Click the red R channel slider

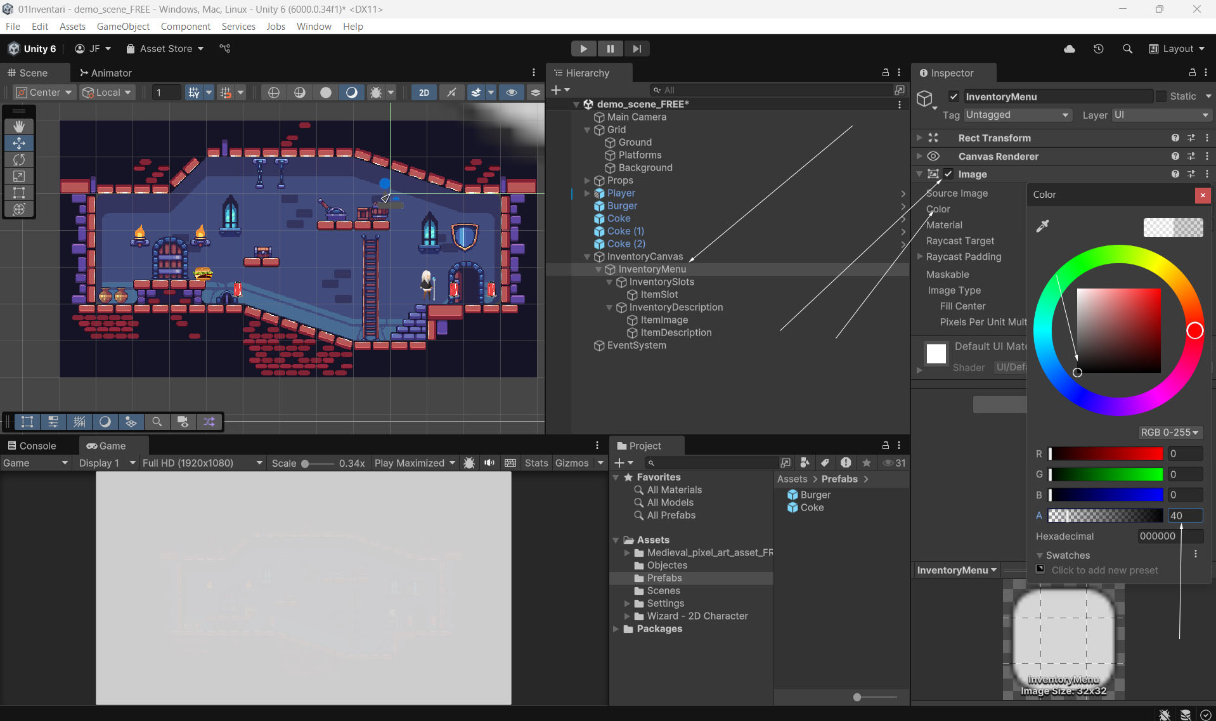pos(1106,454)
